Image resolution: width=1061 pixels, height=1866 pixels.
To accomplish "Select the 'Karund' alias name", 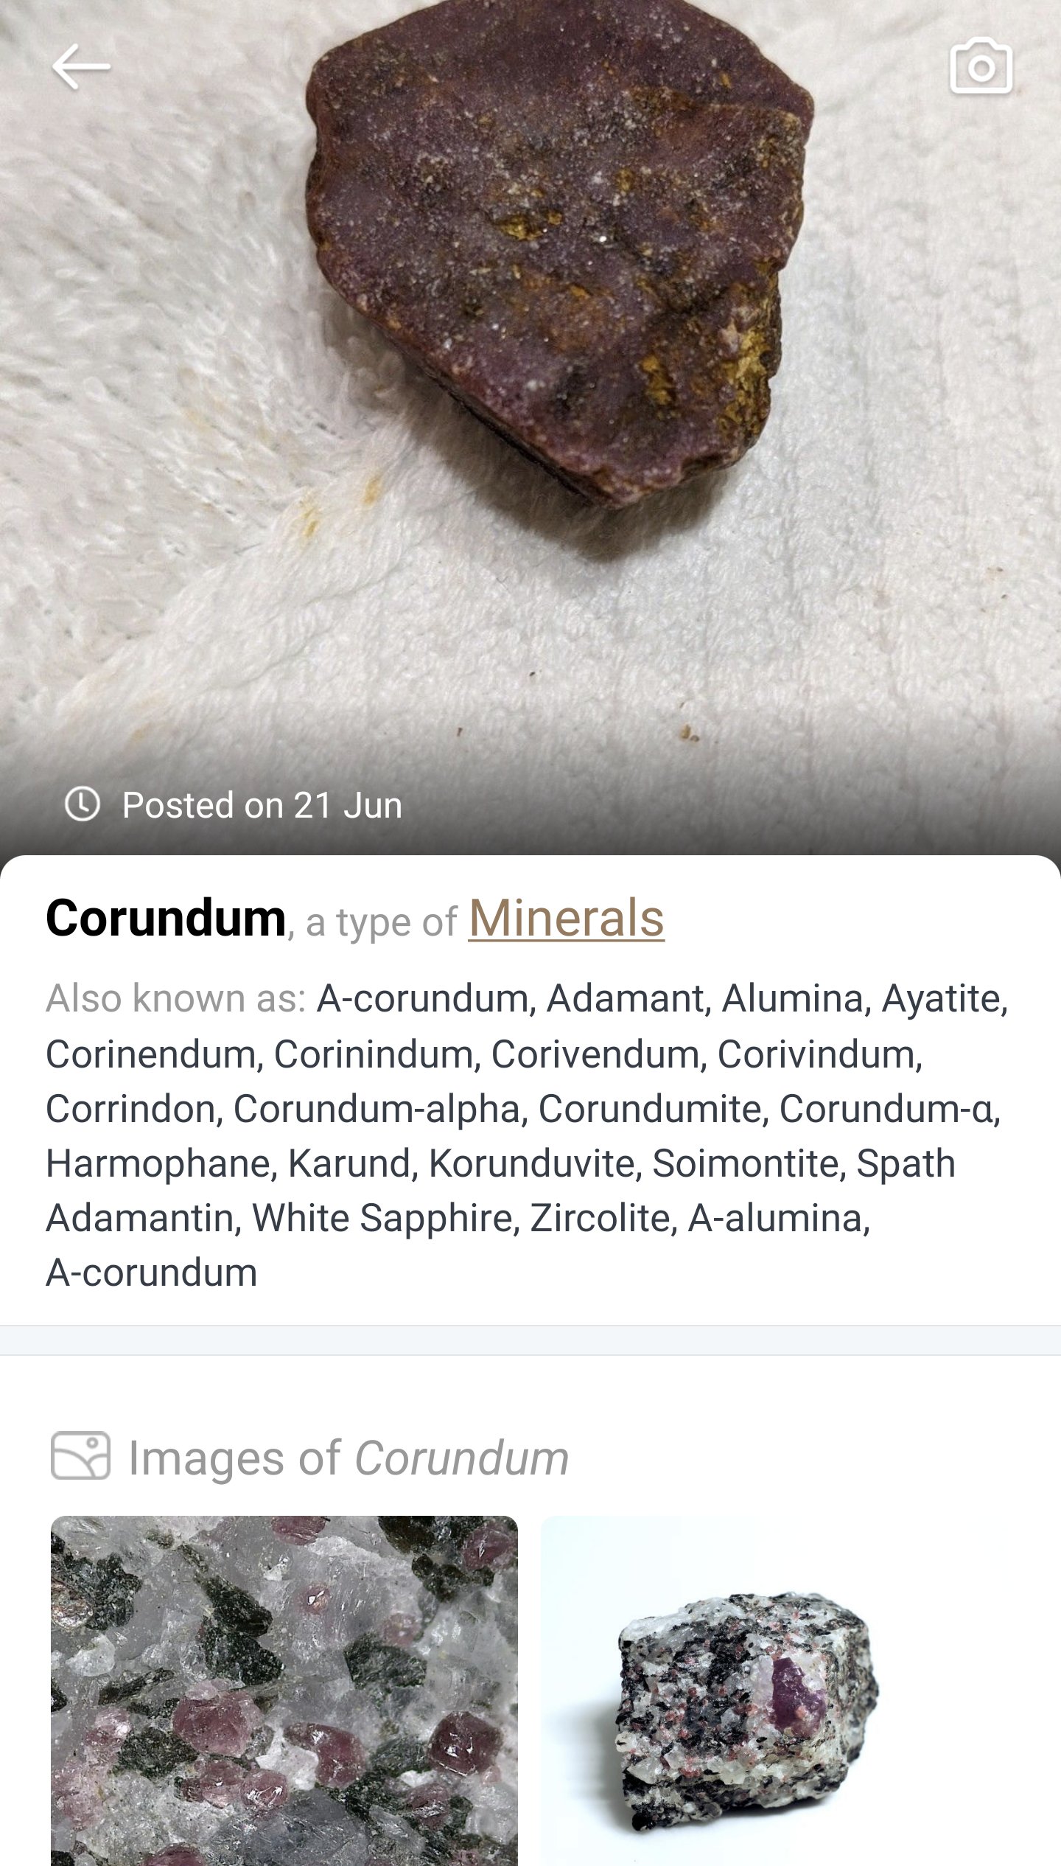I will pyautogui.click(x=348, y=1163).
